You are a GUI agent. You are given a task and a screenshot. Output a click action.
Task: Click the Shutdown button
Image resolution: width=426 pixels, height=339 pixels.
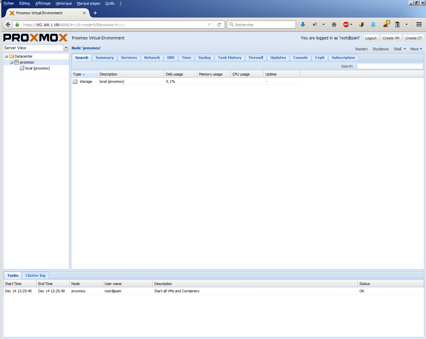(x=381, y=49)
